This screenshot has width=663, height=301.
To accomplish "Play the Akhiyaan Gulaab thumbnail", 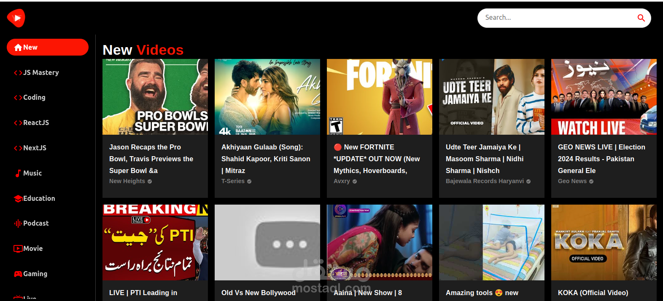I will [267, 97].
